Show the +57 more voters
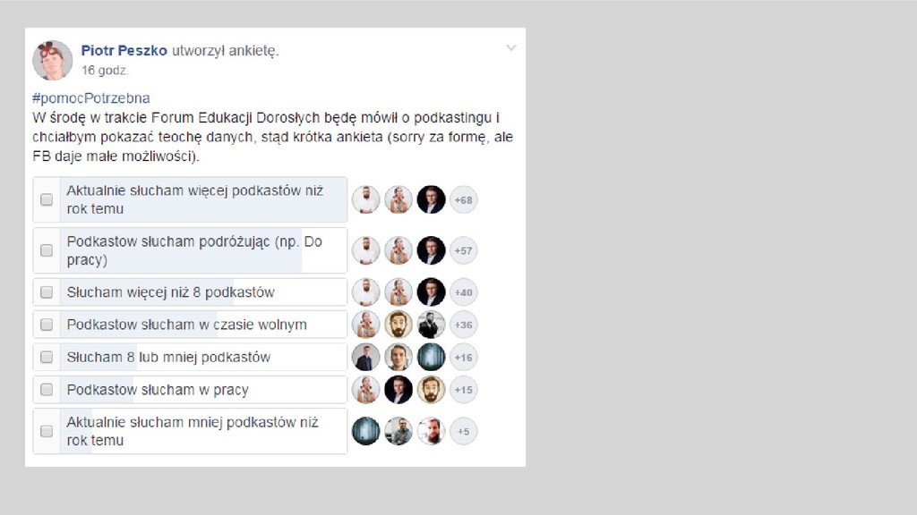This screenshot has height=515, width=917. [x=463, y=250]
